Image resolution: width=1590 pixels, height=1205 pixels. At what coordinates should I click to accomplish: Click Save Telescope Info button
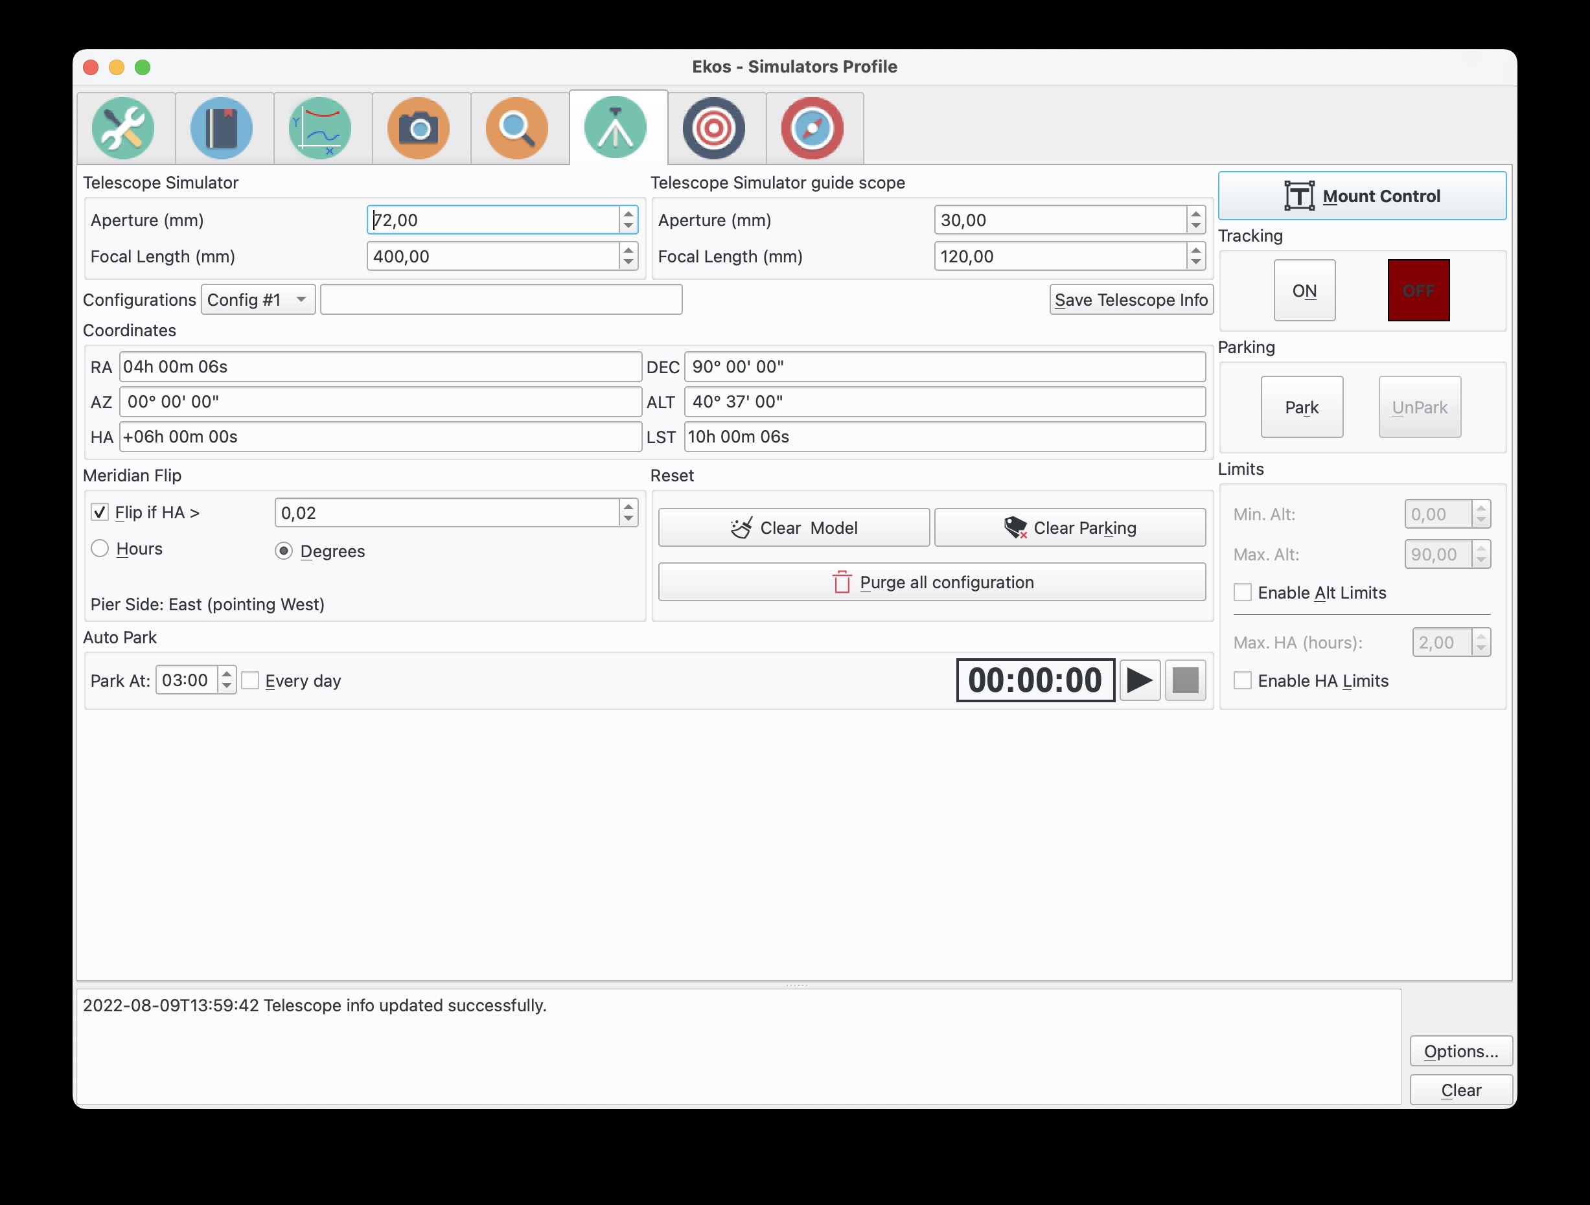(1131, 300)
